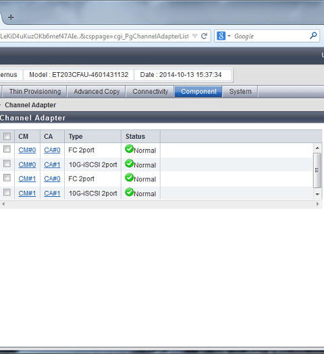Switch to the Advanced Copy tab
Screen dimensions: 324x354
(97, 92)
